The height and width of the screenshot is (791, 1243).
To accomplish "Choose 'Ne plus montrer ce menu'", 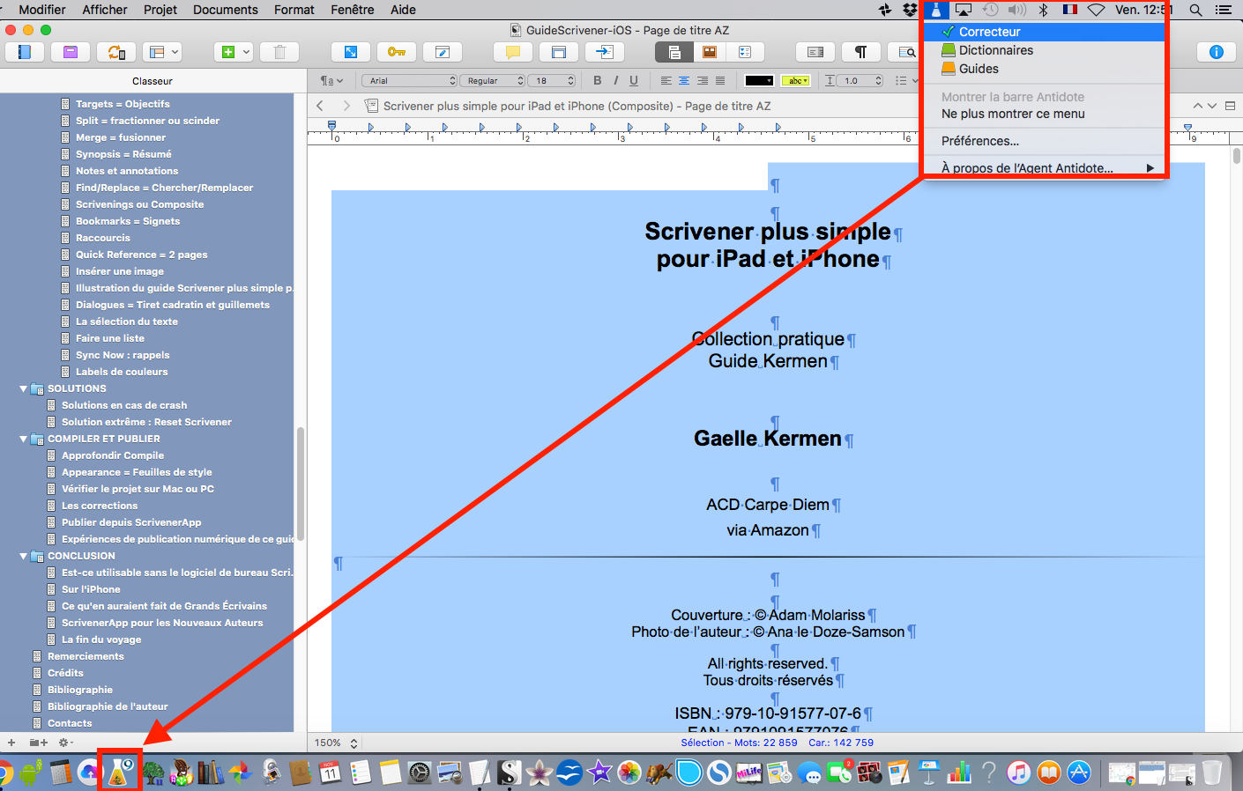I will click(1013, 114).
